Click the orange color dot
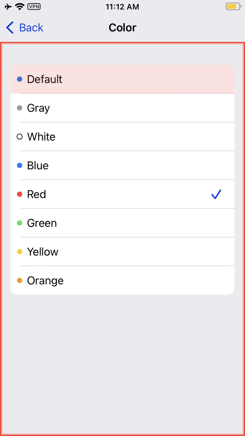245x436 pixels. [x=20, y=281]
